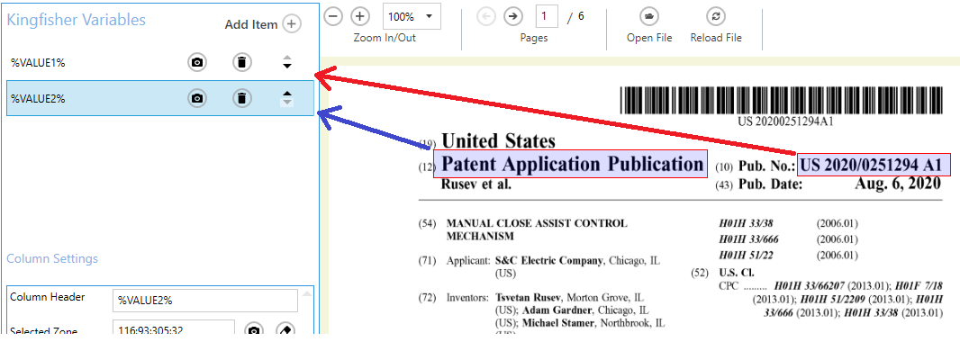This screenshot has height=342, width=960.
Task: Delete the %VALUE1% variable with trash icon
Action: pyautogui.click(x=242, y=62)
